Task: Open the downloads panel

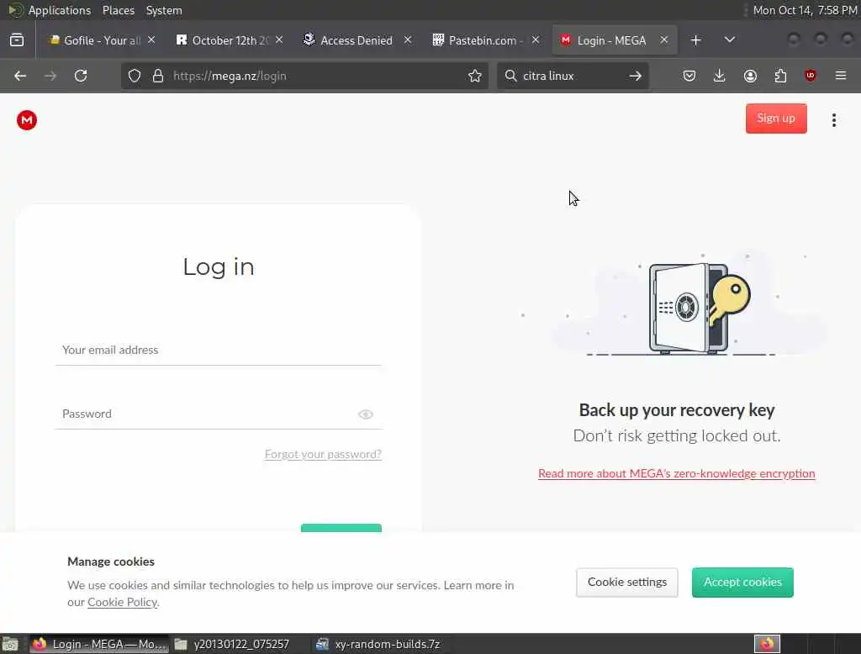Action: click(720, 76)
